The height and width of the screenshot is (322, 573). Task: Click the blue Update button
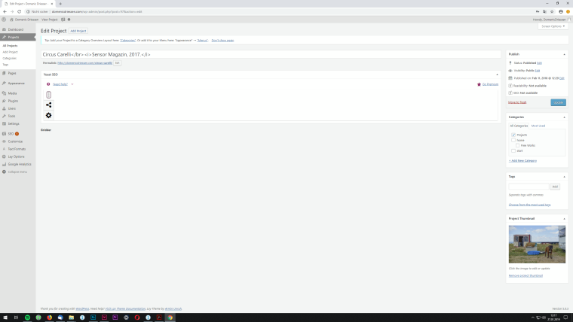tap(559, 102)
